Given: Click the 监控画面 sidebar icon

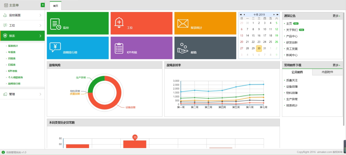Looking at the screenshot, I should [x=5, y=15].
